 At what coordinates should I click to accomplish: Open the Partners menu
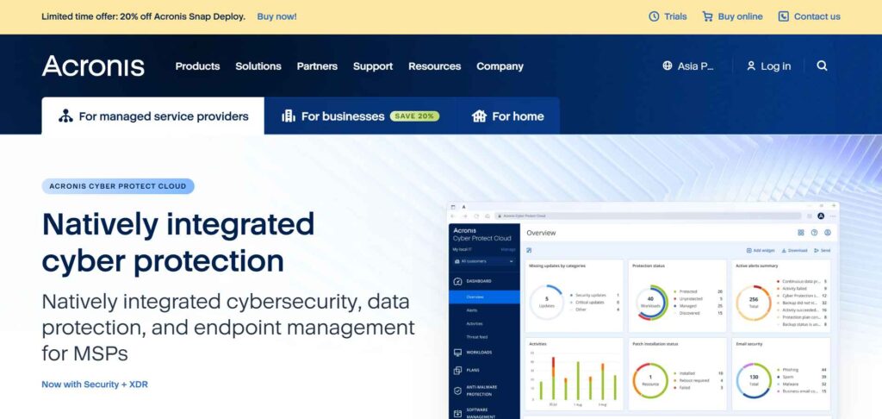pos(317,66)
